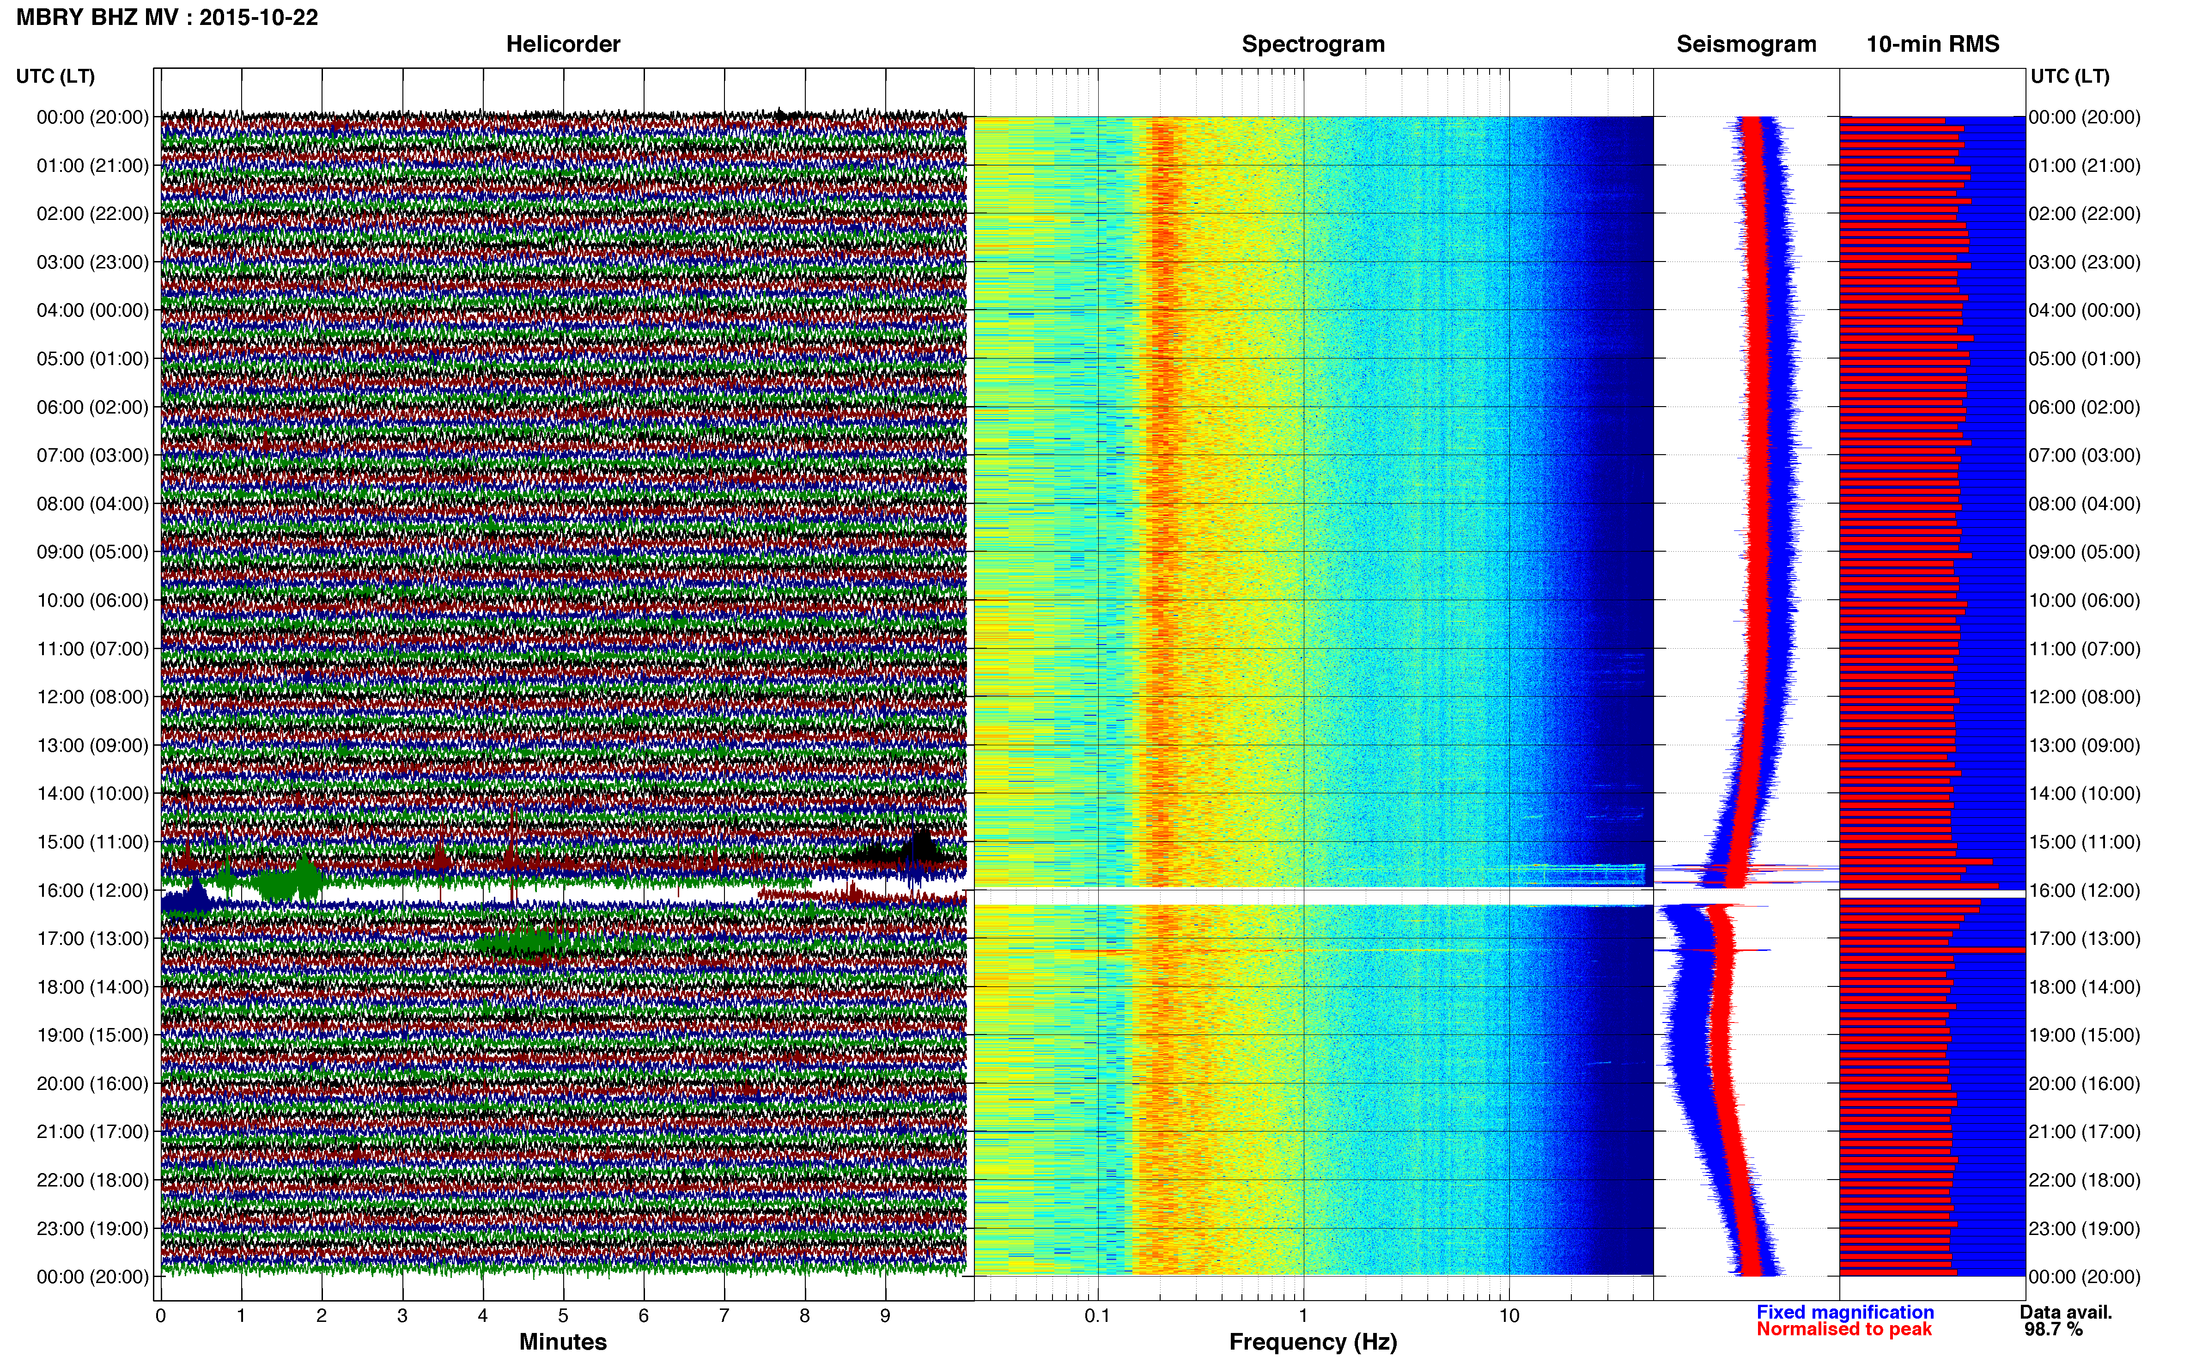Click the "9" tick on the Minutes axis
This screenshot has width=2190, height=1369.
click(885, 1316)
